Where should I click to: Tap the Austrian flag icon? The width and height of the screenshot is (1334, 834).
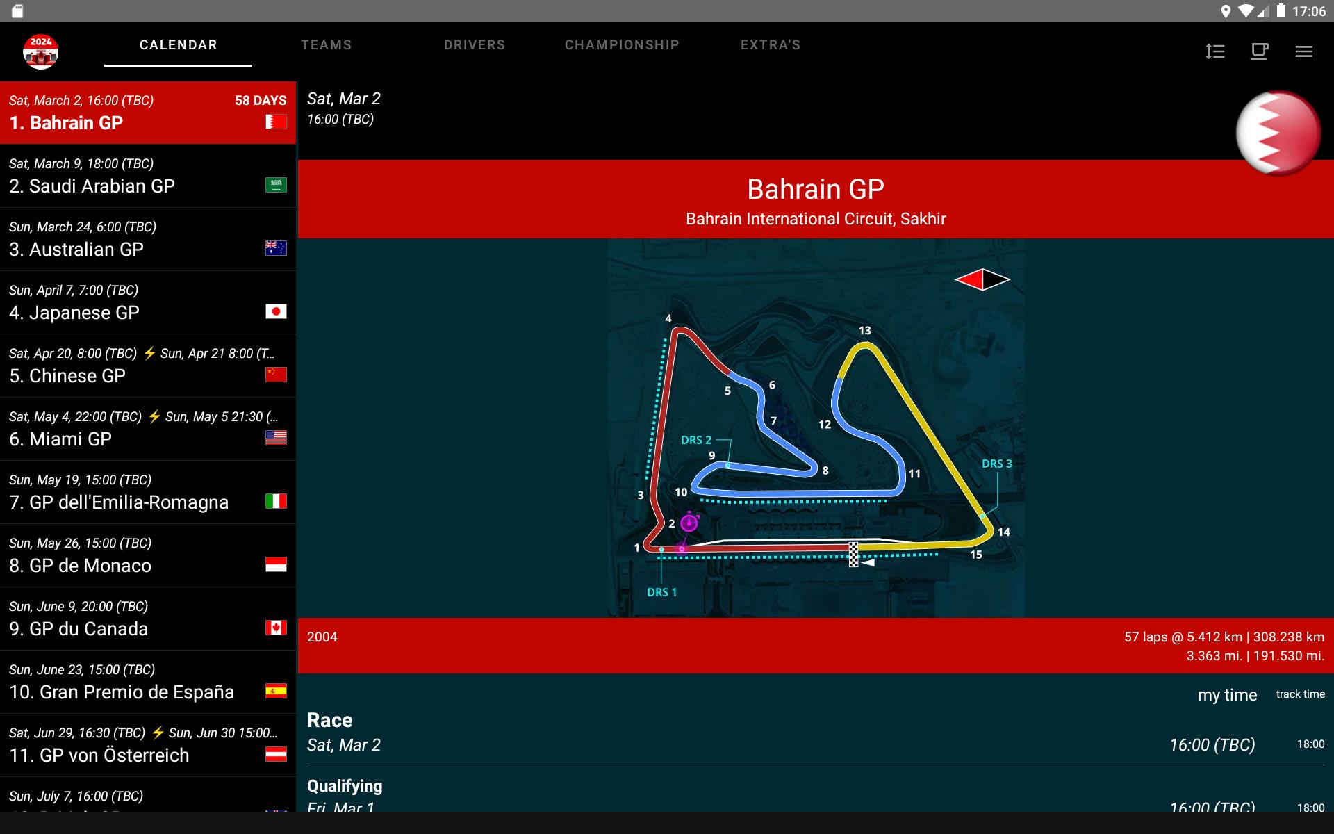coord(276,754)
